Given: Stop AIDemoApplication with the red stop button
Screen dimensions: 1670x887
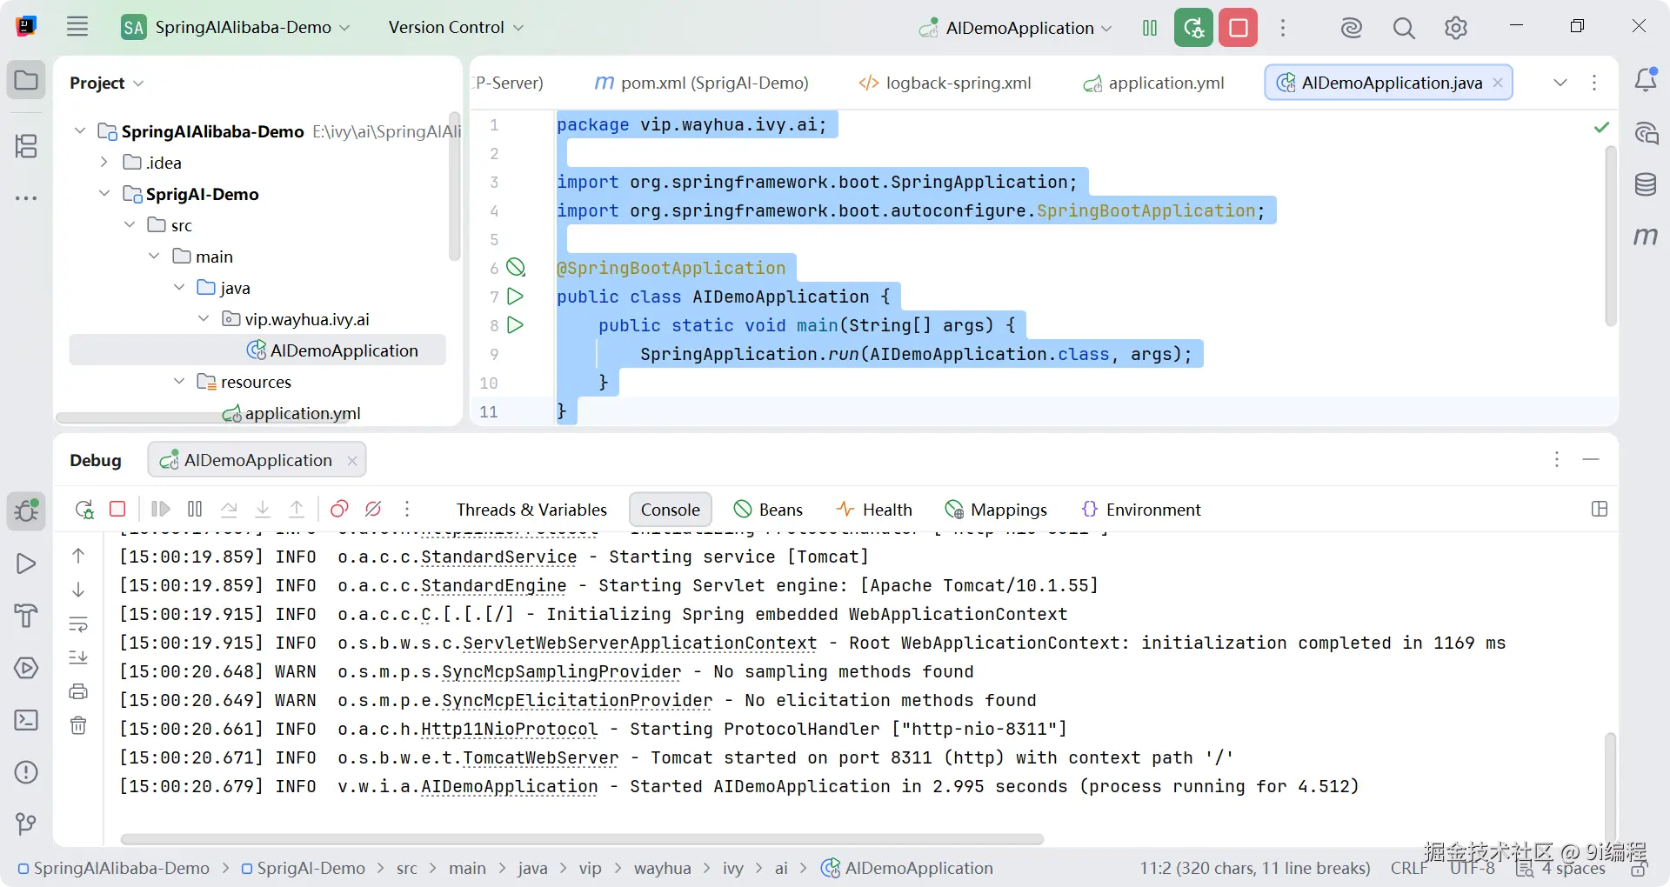Looking at the screenshot, I should point(1239,28).
